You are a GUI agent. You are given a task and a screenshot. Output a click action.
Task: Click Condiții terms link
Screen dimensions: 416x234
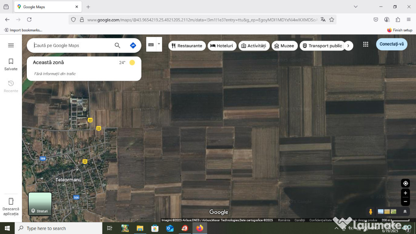(x=299, y=220)
